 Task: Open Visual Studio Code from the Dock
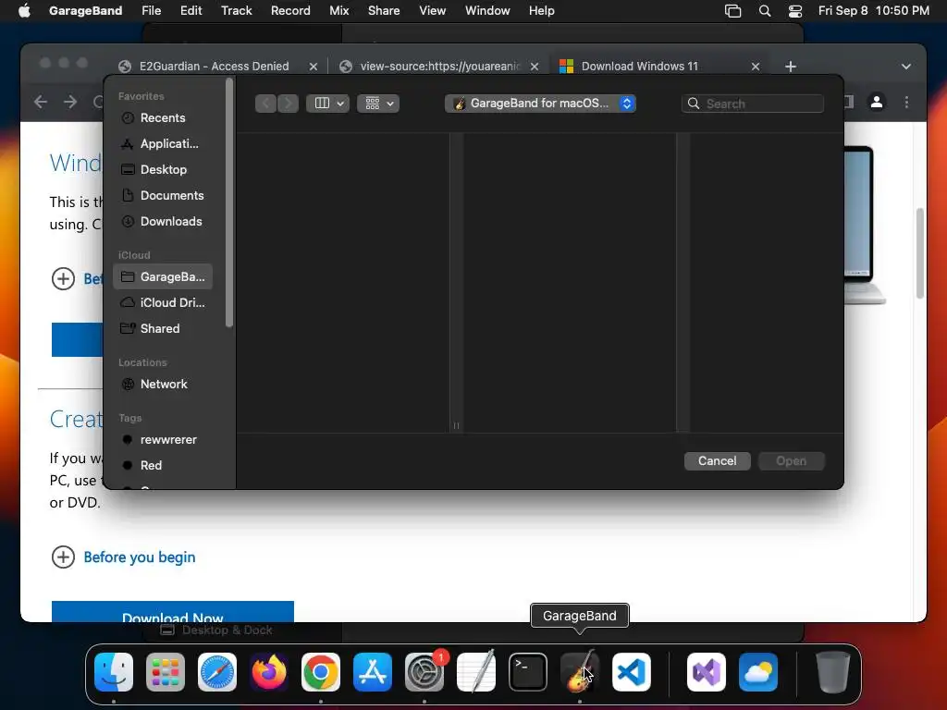(632, 671)
